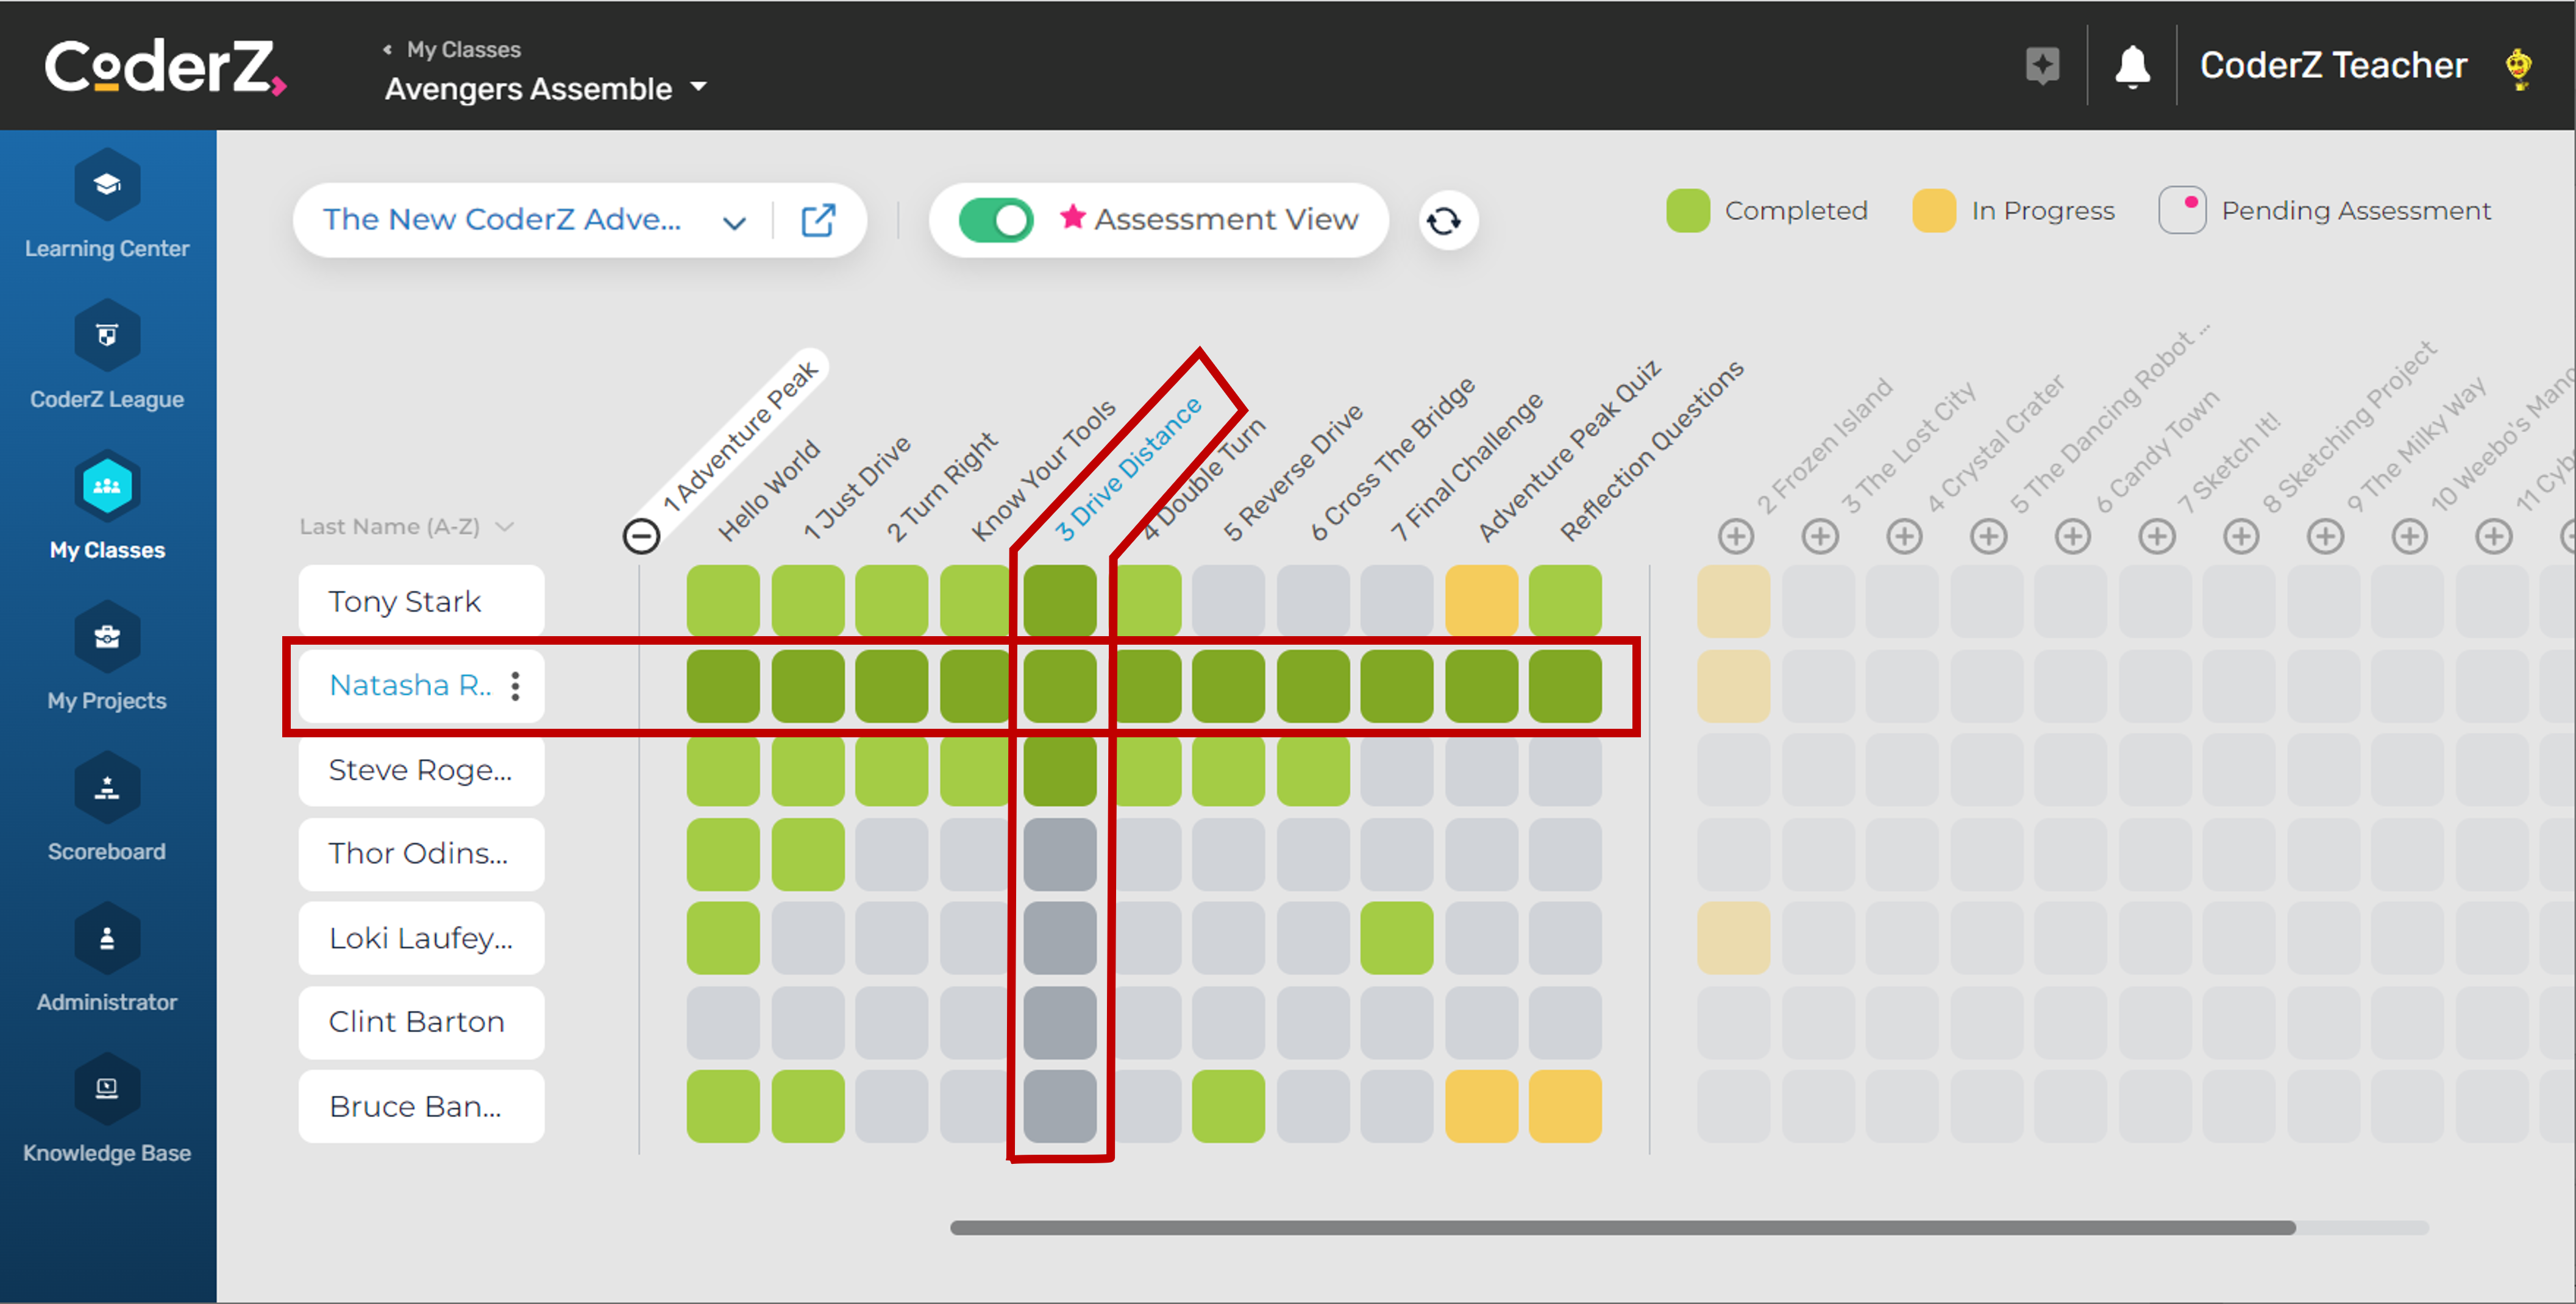Click Tony Stark's in-progress Adventure Peak Quiz cell

[1481, 601]
